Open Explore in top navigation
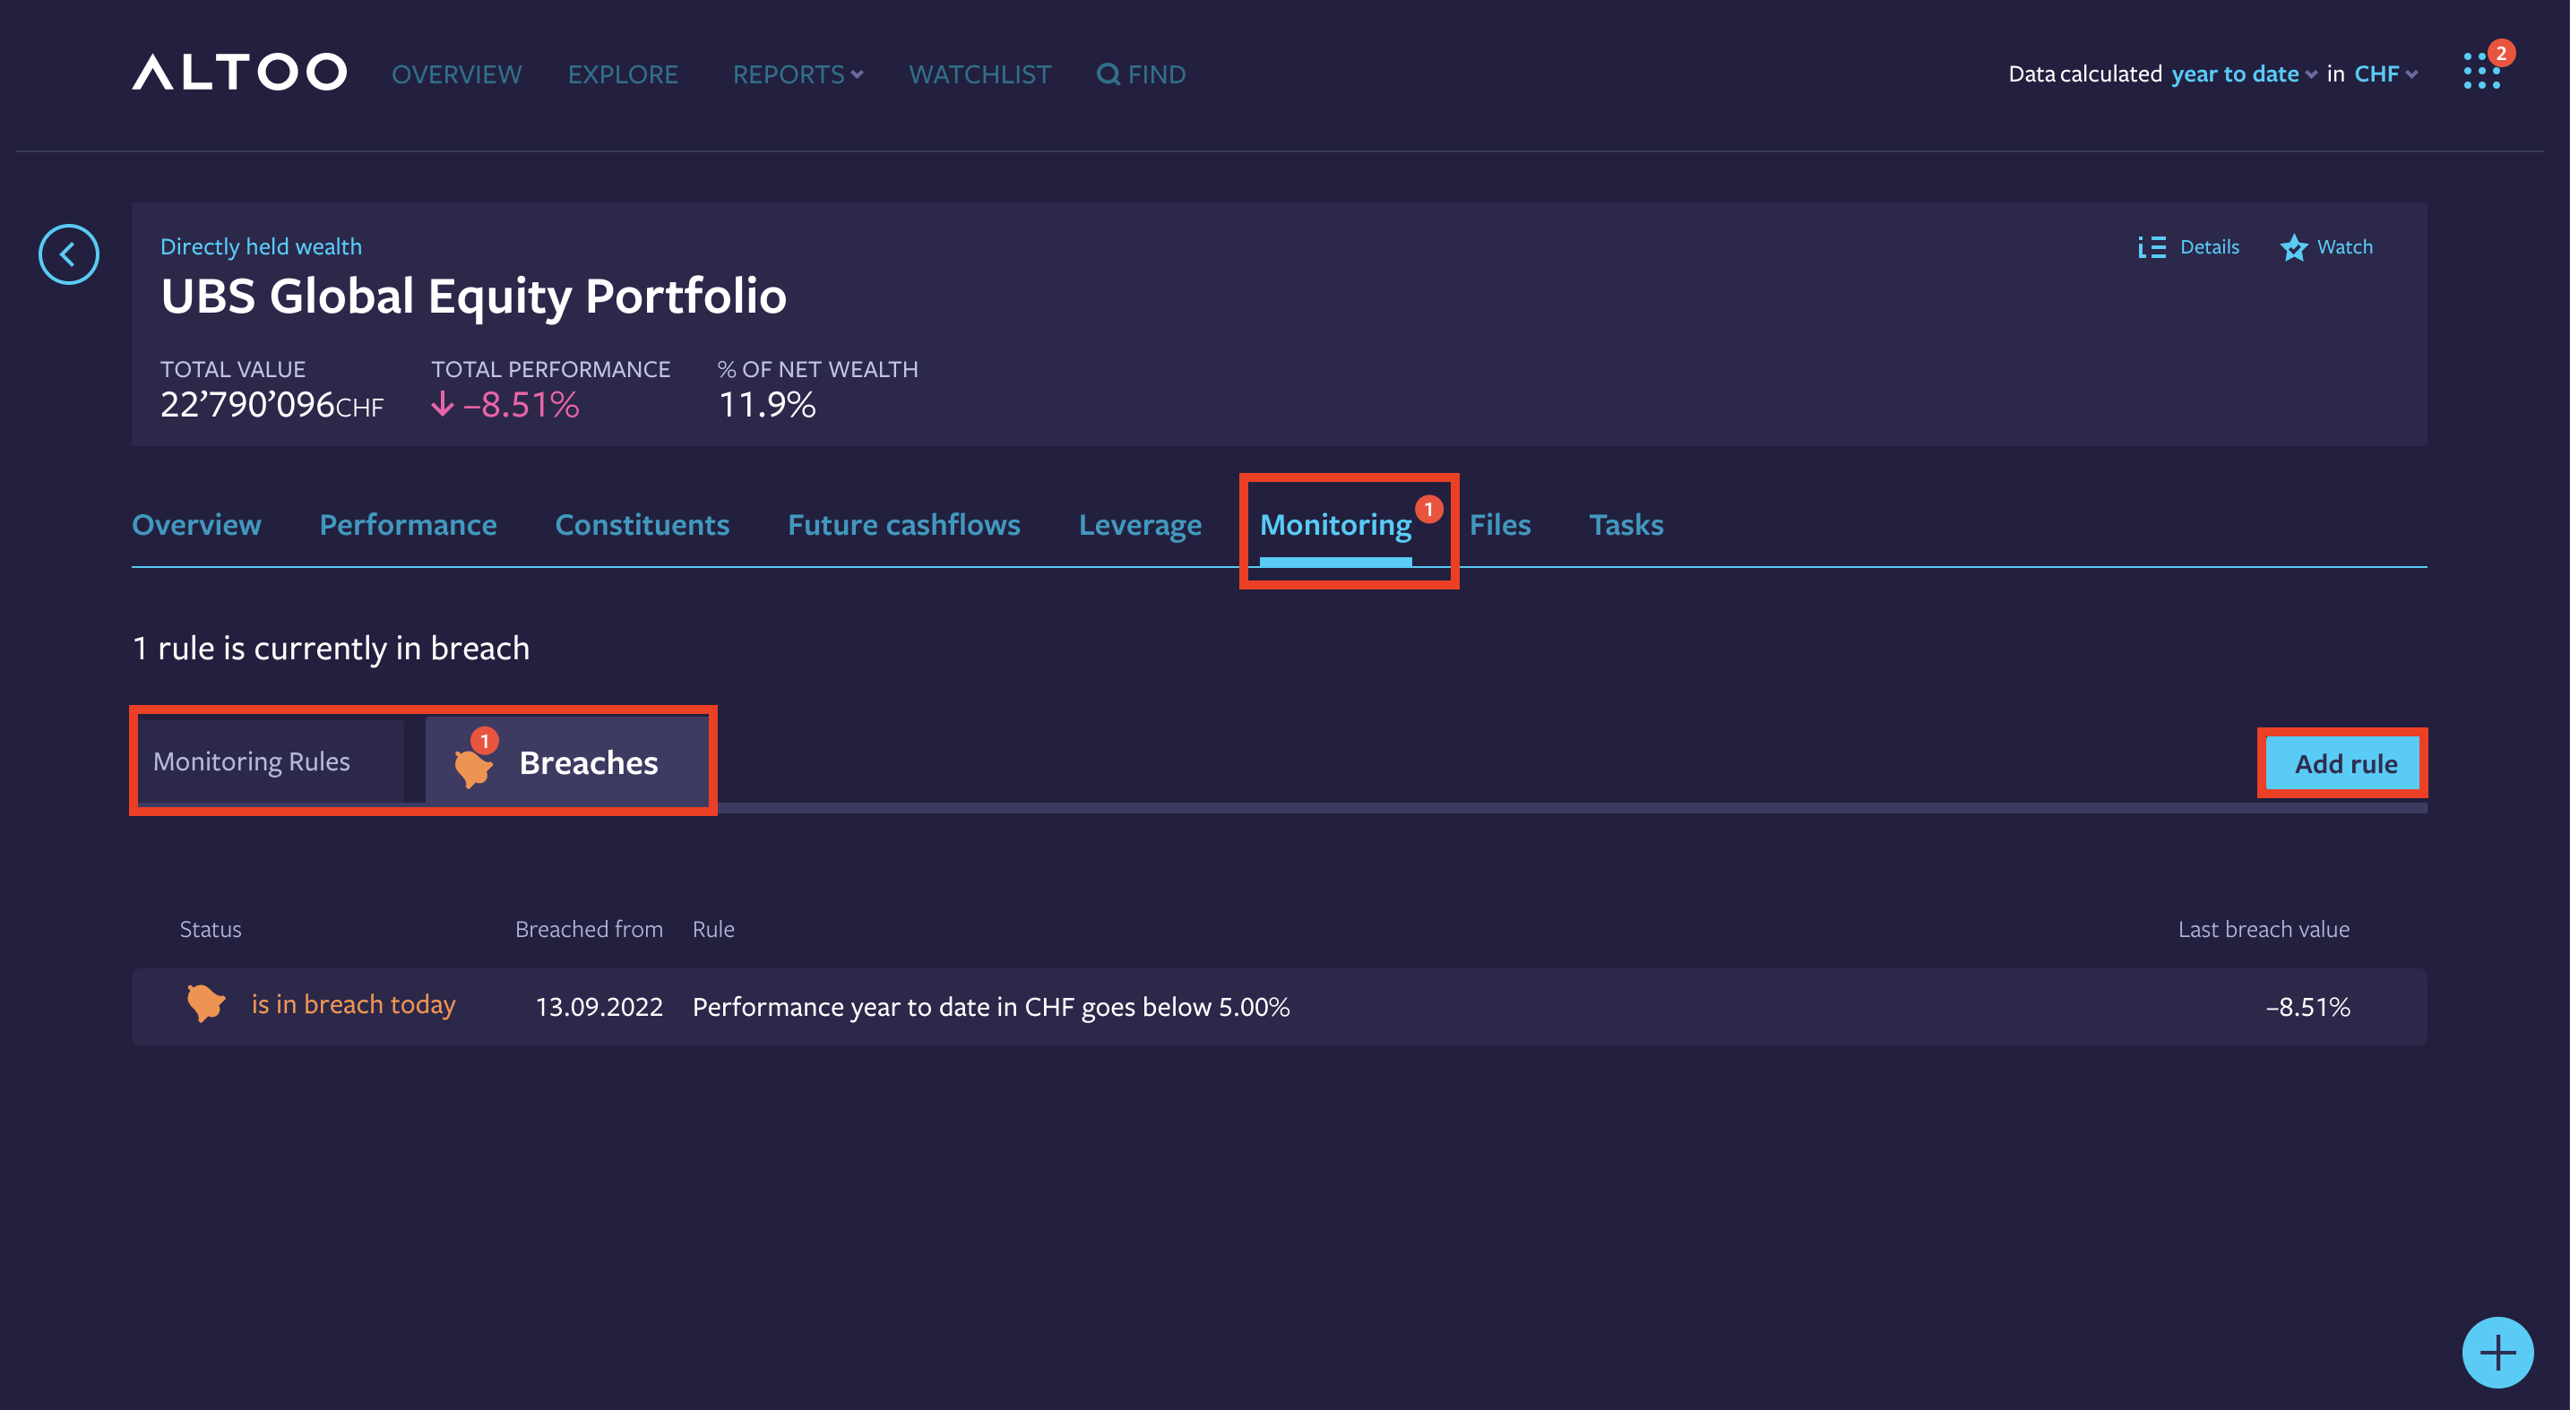 (x=623, y=73)
